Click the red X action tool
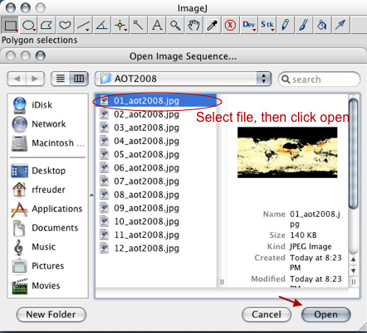The height and width of the screenshot is (333, 367). point(230,25)
